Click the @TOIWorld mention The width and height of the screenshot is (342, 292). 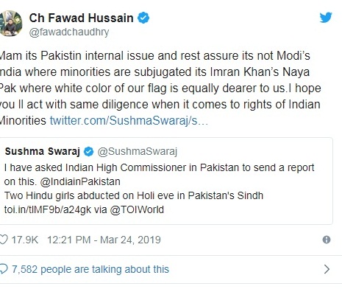tap(137, 209)
